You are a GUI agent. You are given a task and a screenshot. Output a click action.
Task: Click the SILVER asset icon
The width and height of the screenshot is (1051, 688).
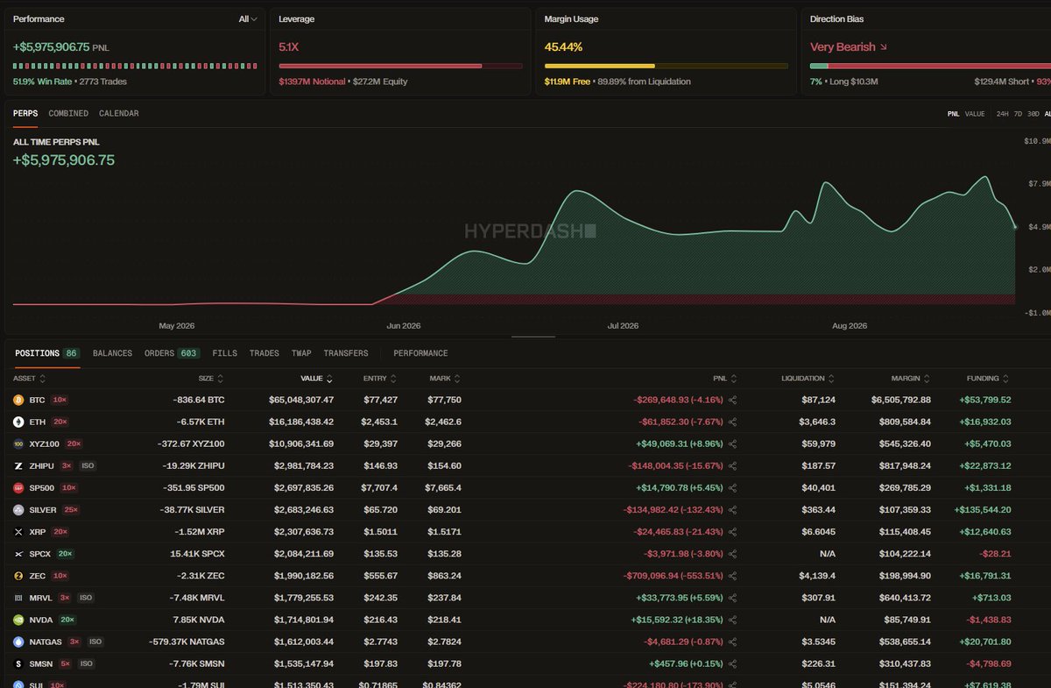(18, 509)
